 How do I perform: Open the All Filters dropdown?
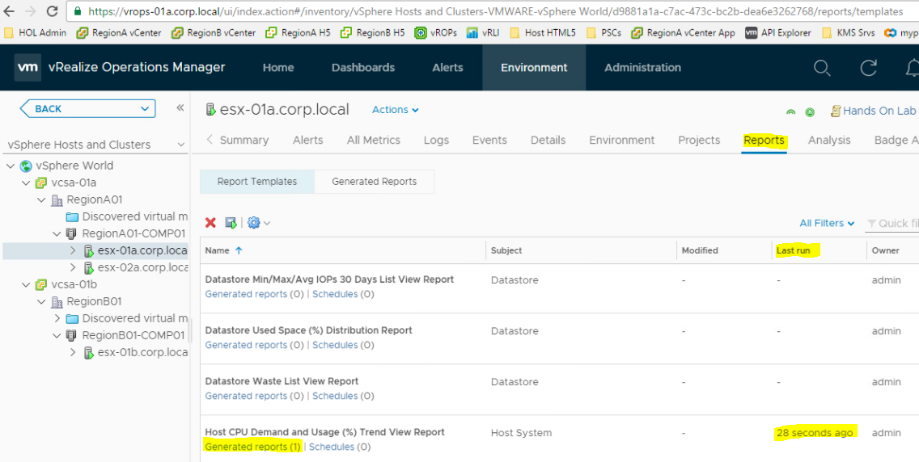(x=827, y=223)
